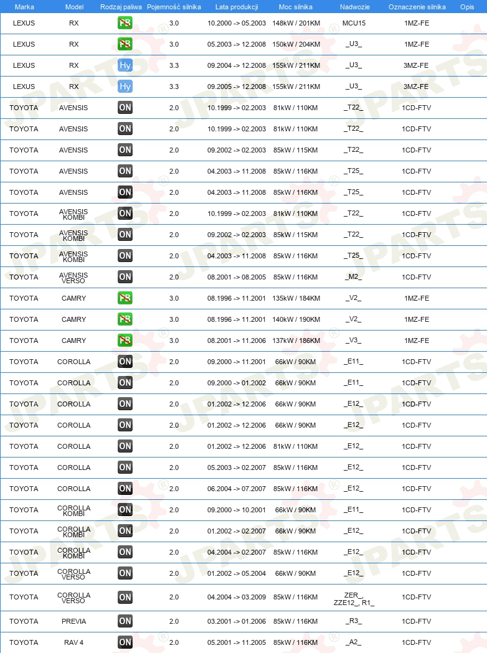Click the ON diesel icon in the Previa row
487x653 pixels.
[125, 621]
